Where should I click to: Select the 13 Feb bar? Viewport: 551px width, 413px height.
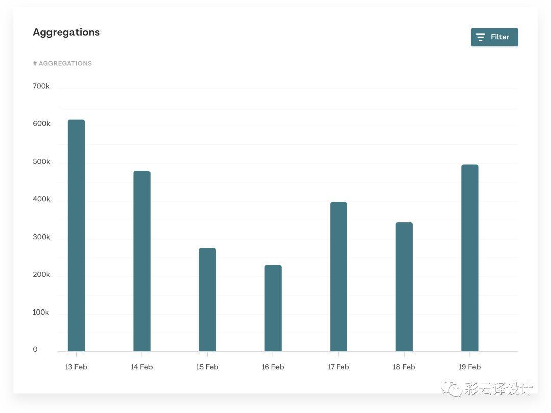pos(76,235)
